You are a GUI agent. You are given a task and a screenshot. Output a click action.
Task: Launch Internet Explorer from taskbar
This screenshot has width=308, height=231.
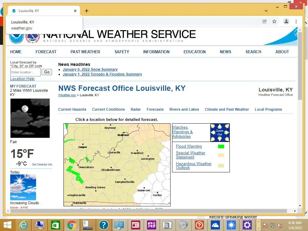click(x=23, y=225)
